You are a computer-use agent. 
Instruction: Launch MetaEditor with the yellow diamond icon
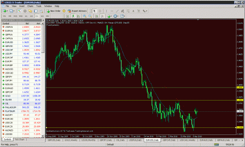[x=64, y=11]
